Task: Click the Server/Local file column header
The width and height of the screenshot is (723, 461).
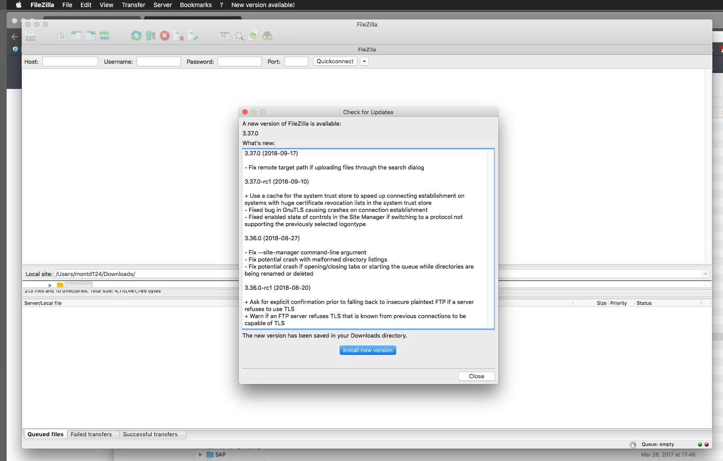Action: [x=43, y=303]
